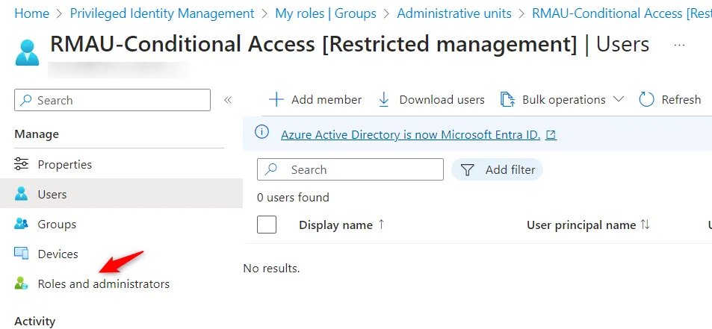Click the Add member plus icon
Image resolution: width=712 pixels, height=329 pixels.
click(276, 100)
